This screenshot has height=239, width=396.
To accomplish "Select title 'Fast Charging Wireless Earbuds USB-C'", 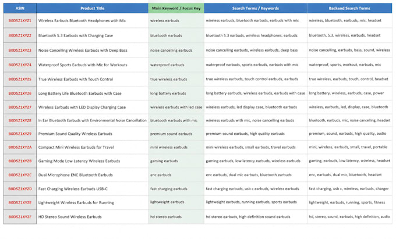I will (x=73, y=188).
